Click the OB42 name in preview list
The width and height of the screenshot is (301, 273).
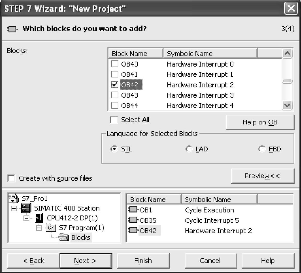pos(149,231)
